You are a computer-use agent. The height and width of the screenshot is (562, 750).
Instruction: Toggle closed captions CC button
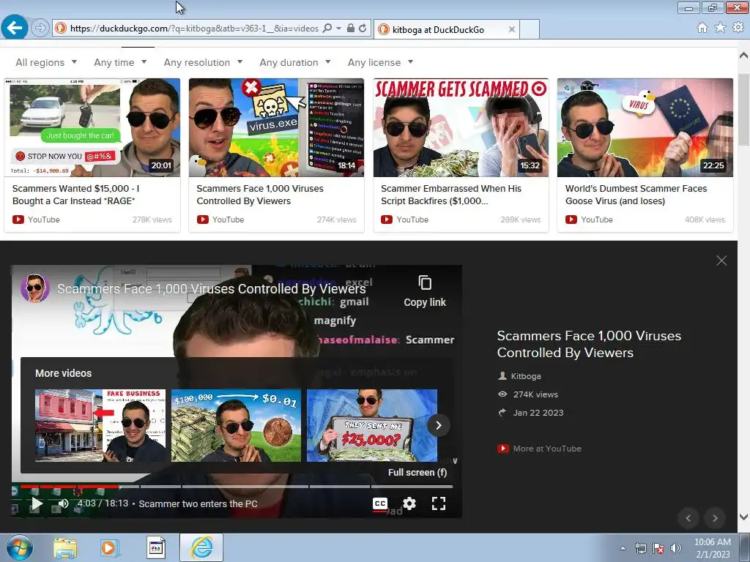point(380,503)
